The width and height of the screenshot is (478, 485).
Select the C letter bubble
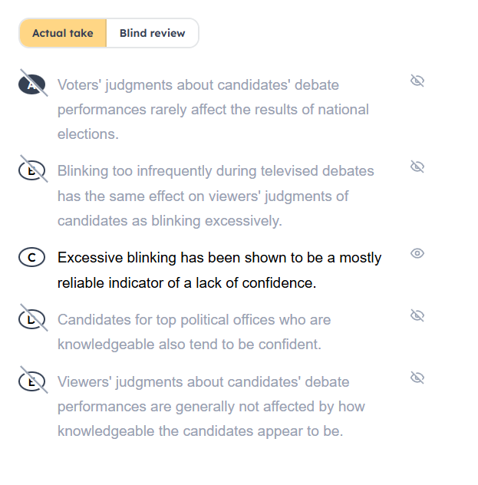coord(31,258)
